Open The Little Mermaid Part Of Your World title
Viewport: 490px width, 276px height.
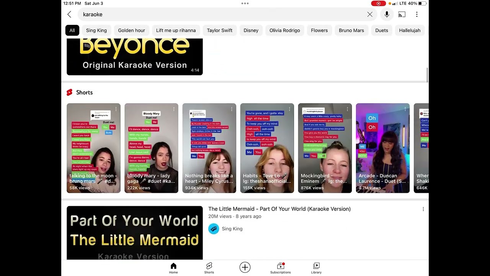click(x=279, y=209)
